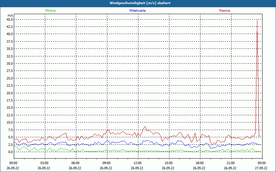Select the blue Mittelwerte legend label

[x=137, y=11]
